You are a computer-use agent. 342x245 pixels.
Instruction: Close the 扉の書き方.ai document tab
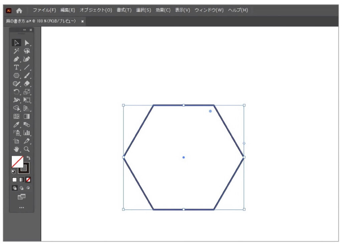(82, 21)
